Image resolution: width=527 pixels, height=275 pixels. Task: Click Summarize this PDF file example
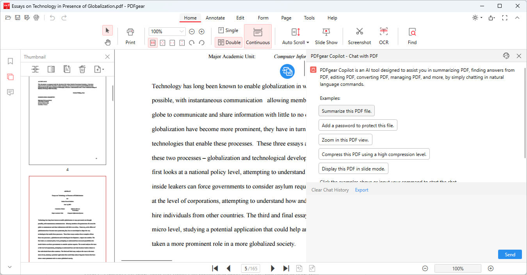coord(346,111)
